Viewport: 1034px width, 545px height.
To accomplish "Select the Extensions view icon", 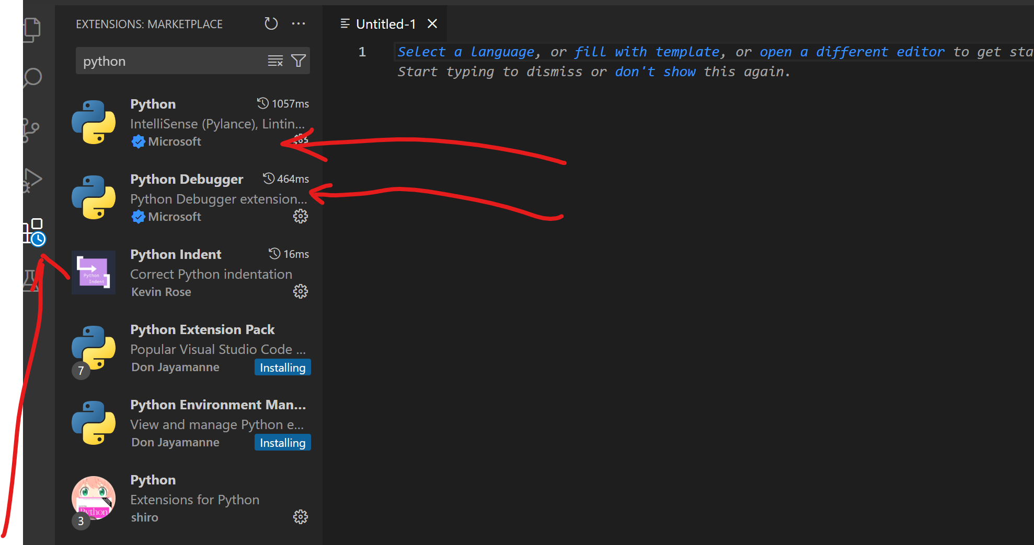I will 33,231.
